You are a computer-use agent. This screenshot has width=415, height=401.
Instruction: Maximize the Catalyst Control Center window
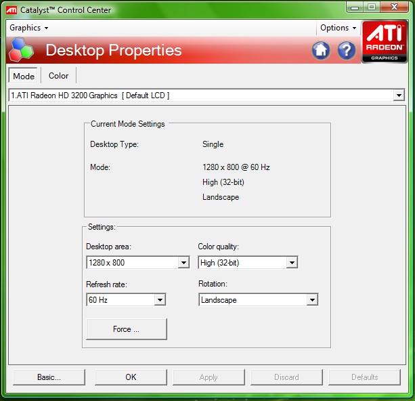[x=372, y=7]
